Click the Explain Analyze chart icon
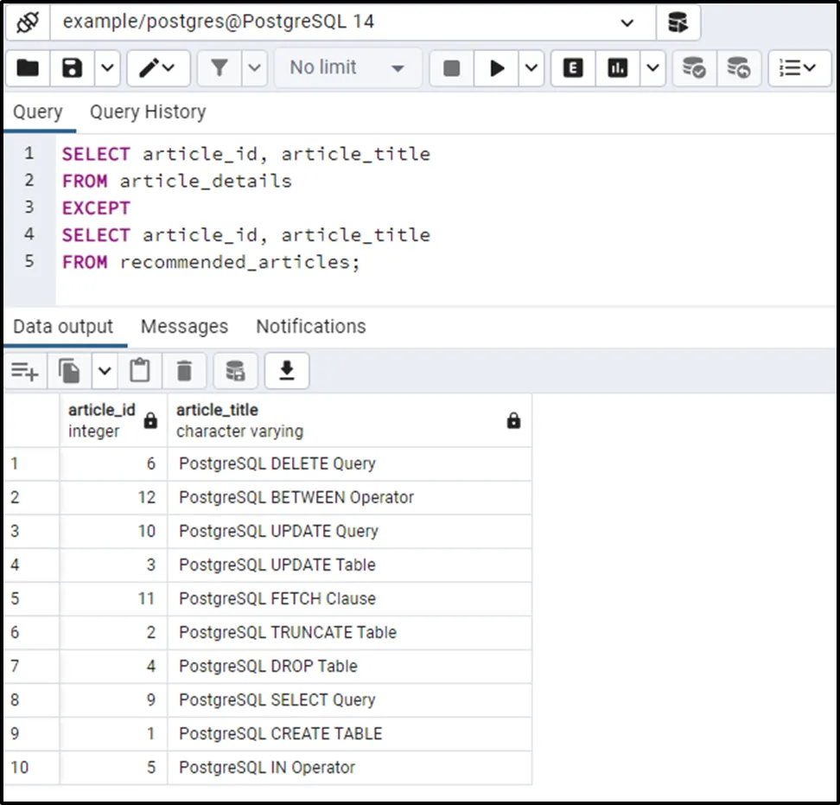Screen dimensions: 840x805 point(617,67)
